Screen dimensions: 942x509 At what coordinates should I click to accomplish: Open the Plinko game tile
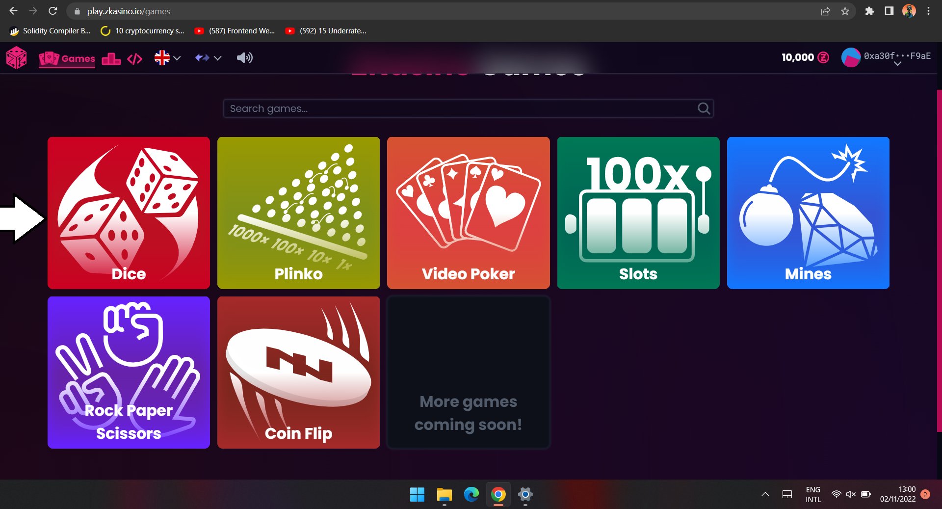tap(298, 213)
